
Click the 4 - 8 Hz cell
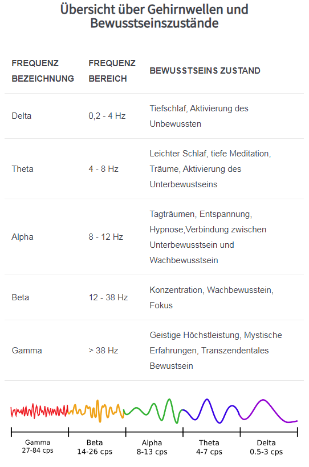click(x=104, y=169)
